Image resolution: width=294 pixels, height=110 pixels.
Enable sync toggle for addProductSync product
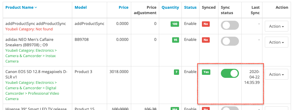pyautogui.click(x=230, y=25)
